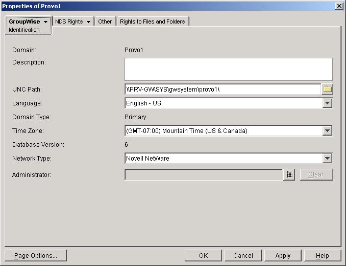Image resolution: width=346 pixels, height=266 pixels.
Task: Click the Database Version value 6
Action: pos(126,145)
